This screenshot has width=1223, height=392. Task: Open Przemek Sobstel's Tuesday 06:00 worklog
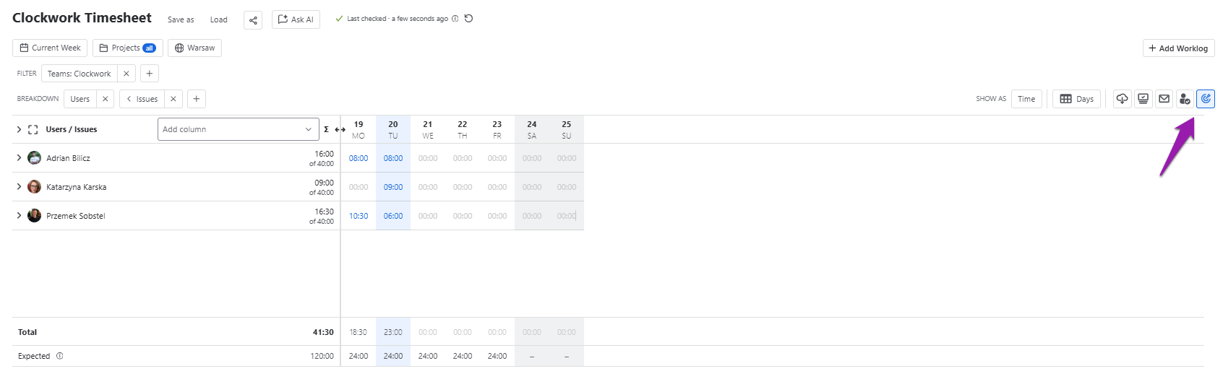point(393,216)
